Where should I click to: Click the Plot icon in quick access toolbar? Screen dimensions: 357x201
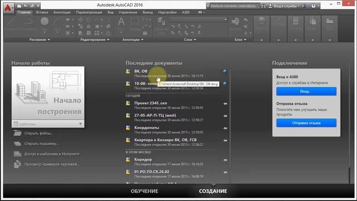pyautogui.click(x=32, y=6)
